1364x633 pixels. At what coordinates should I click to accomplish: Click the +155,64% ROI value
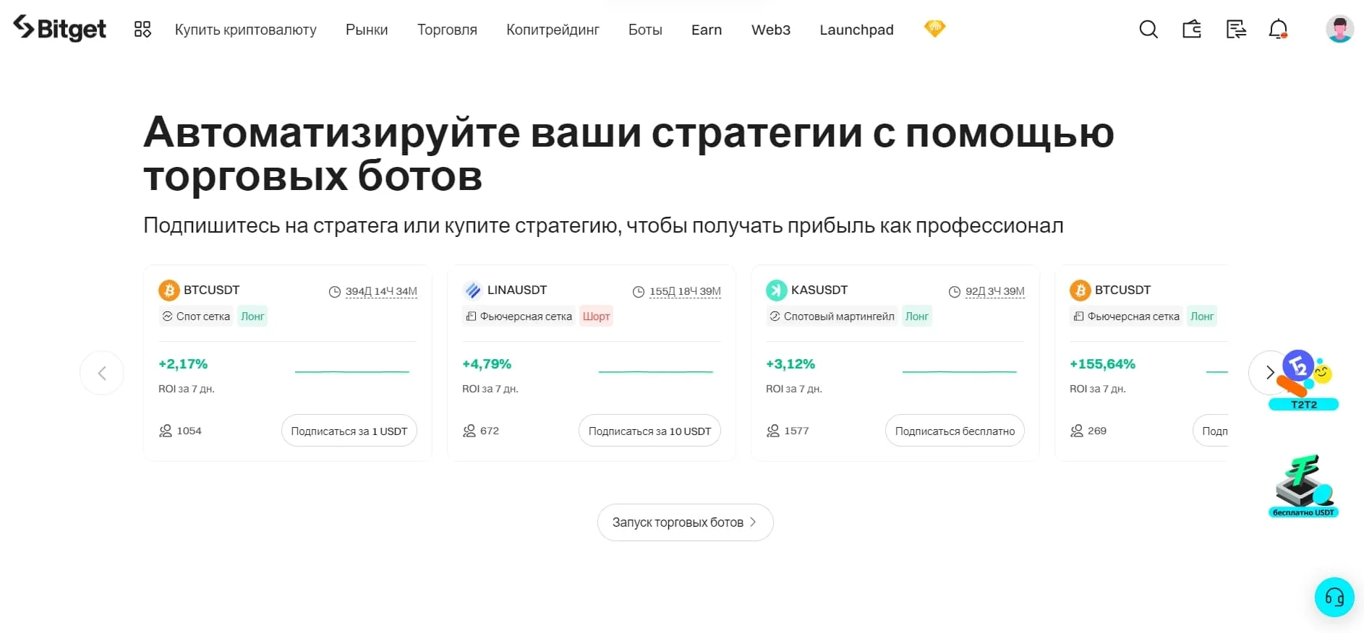[x=1102, y=364]
